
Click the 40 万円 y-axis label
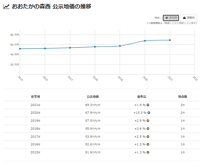14,55
